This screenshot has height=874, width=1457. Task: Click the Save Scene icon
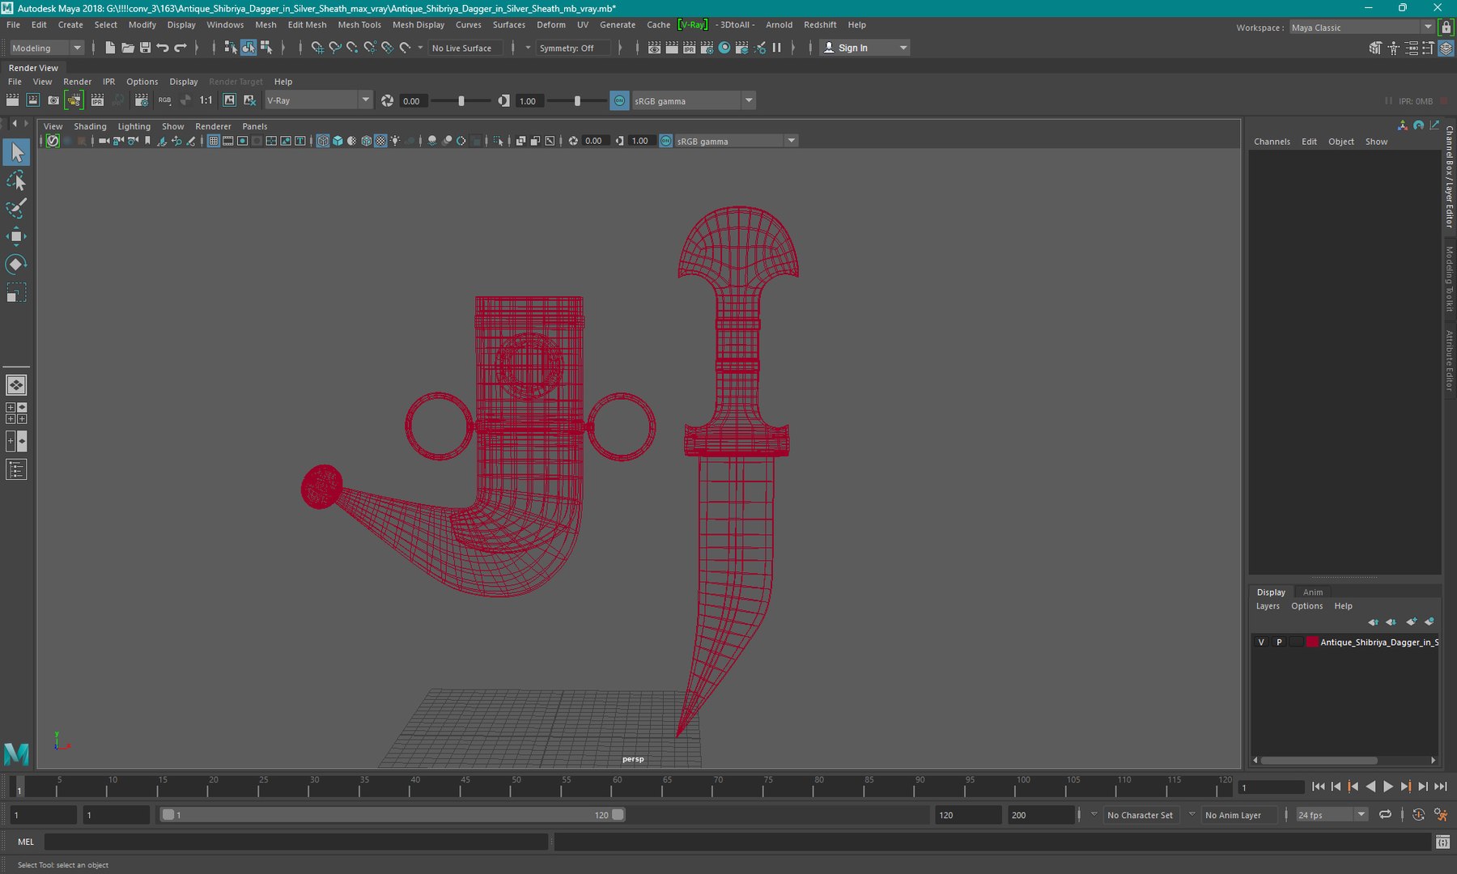[145, 48]
